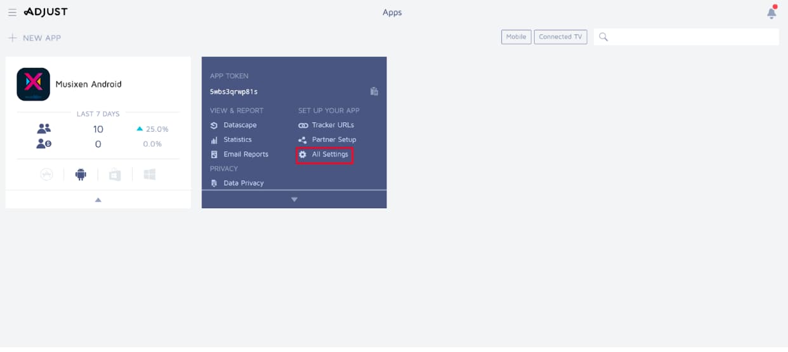
Task: Click the Musixen Android app icon
Action: [x=33, y=84]
